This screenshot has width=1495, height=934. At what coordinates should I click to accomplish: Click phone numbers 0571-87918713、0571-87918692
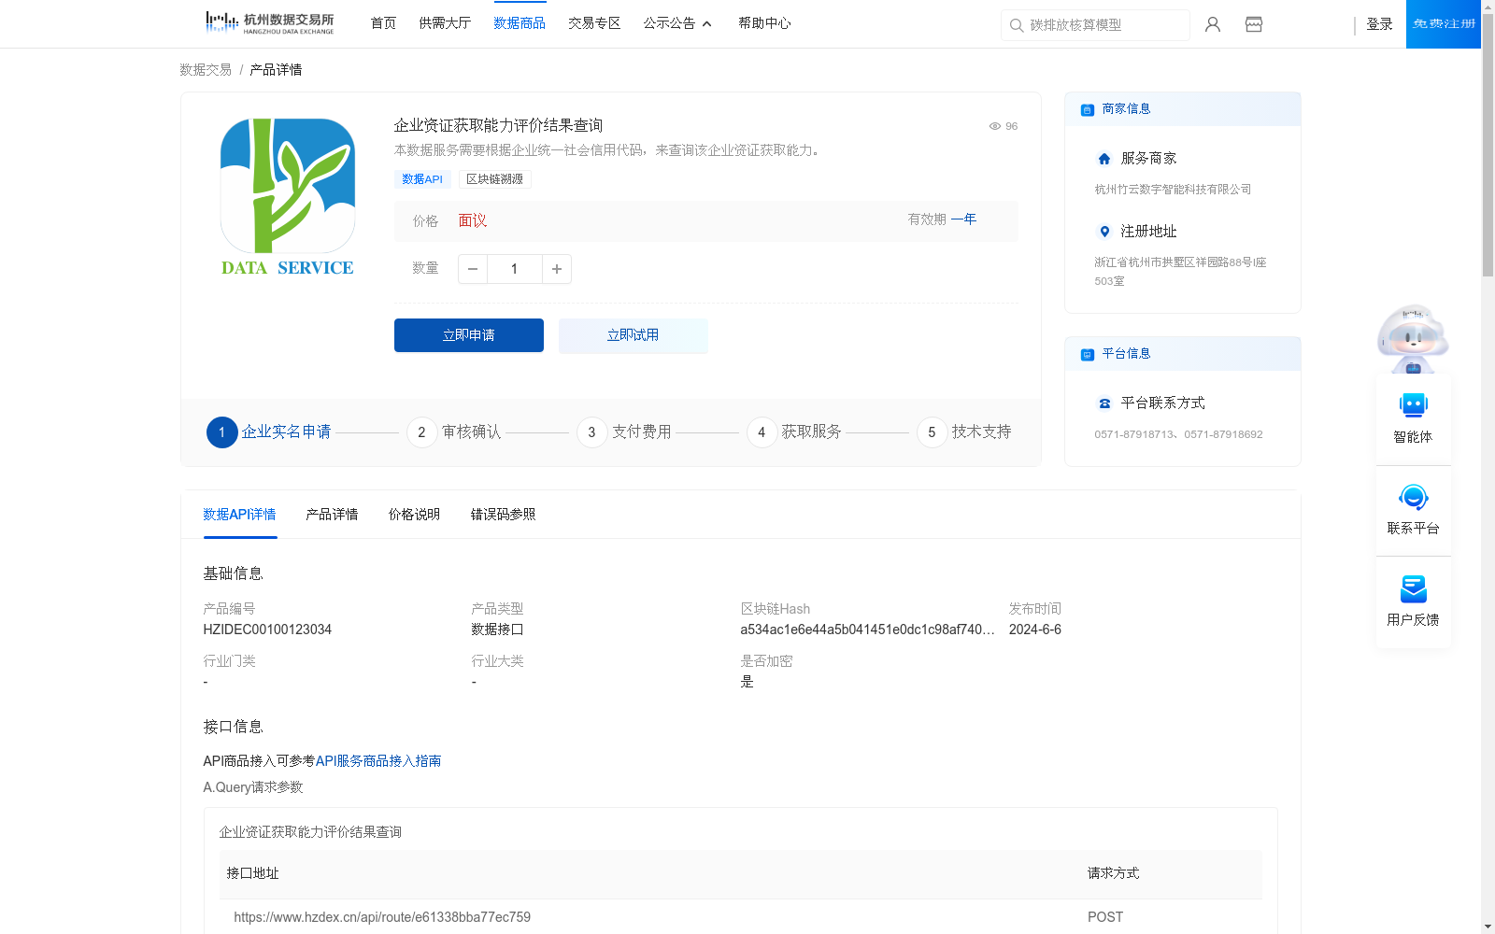[x=1178, y=434]
